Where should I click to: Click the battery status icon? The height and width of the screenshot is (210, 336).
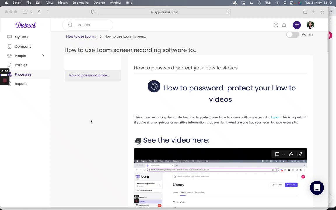tap(268, 3)
